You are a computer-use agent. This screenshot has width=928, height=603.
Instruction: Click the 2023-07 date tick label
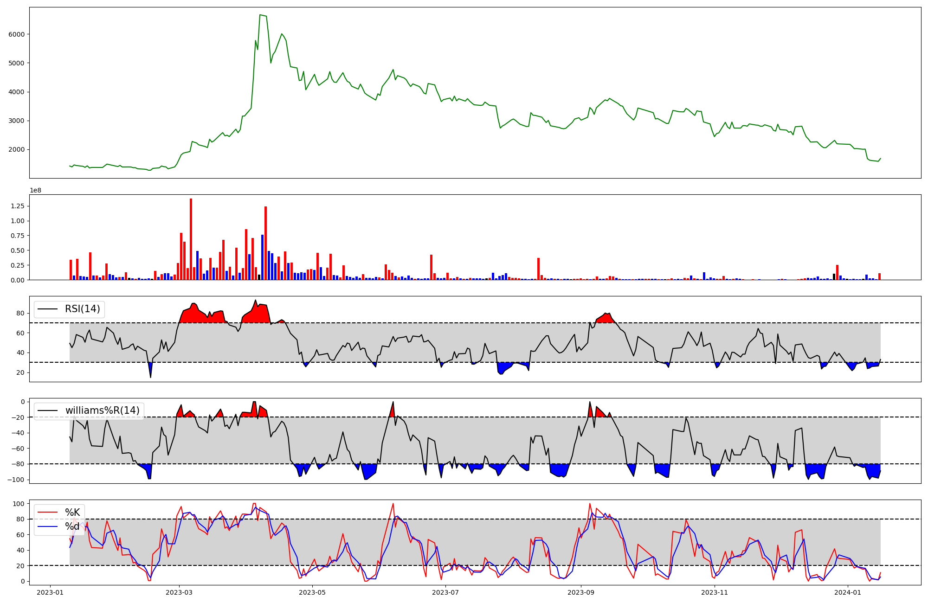click(x=445, y=592)
